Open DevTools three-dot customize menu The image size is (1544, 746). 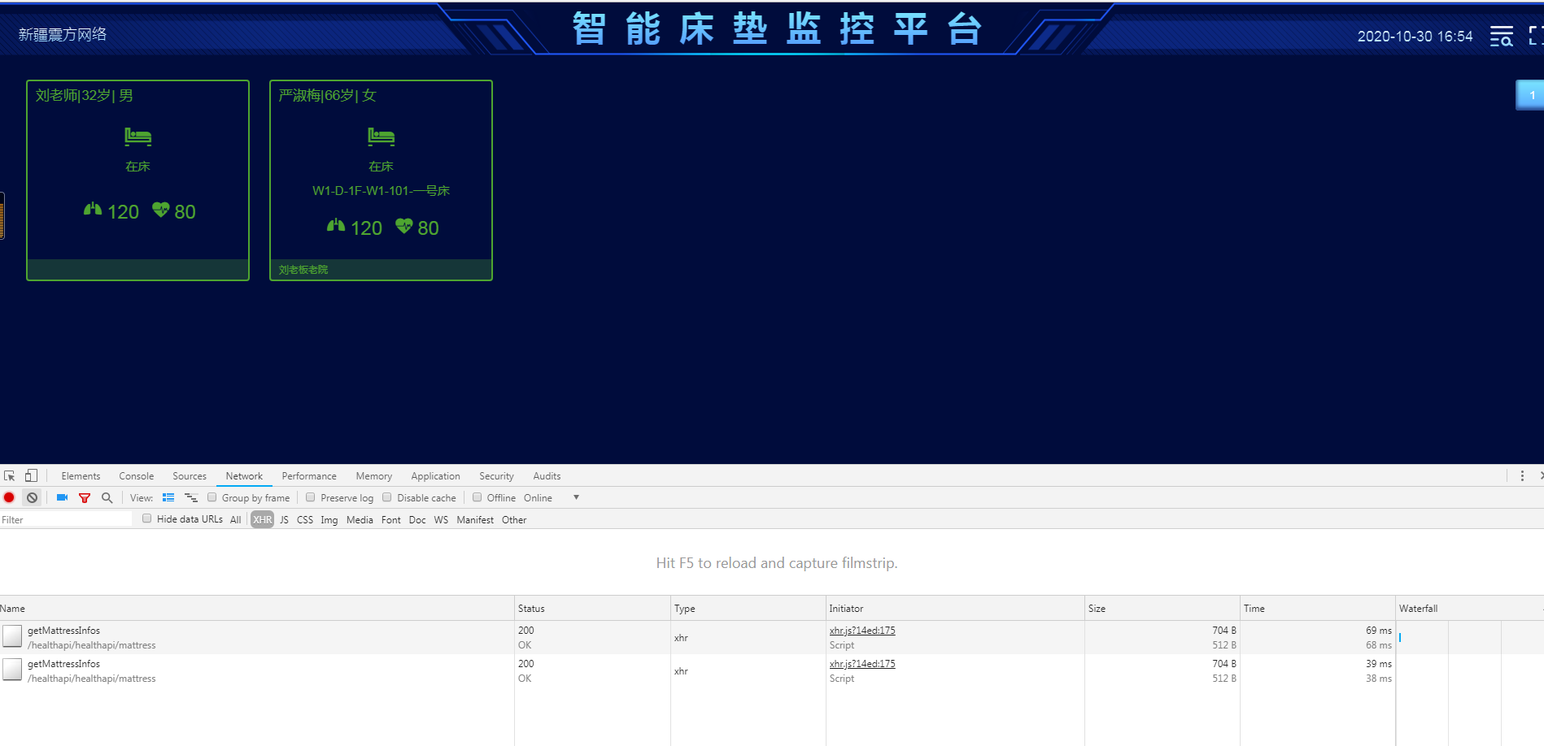(1522, 475)
